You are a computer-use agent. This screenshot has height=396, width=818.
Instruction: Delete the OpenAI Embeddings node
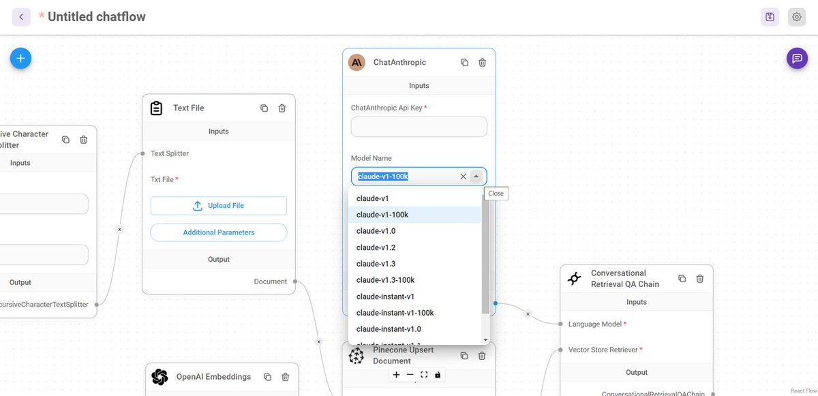pos(285,377)
